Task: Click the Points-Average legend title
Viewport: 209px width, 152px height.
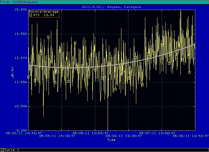Action: point(44,12)
